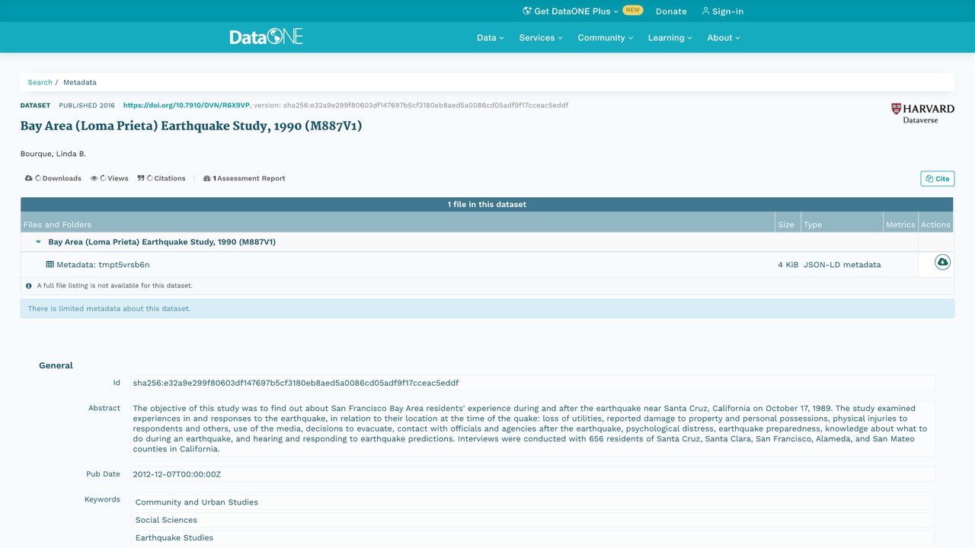Click the '4 KiB' file size cell

point(788,265)
